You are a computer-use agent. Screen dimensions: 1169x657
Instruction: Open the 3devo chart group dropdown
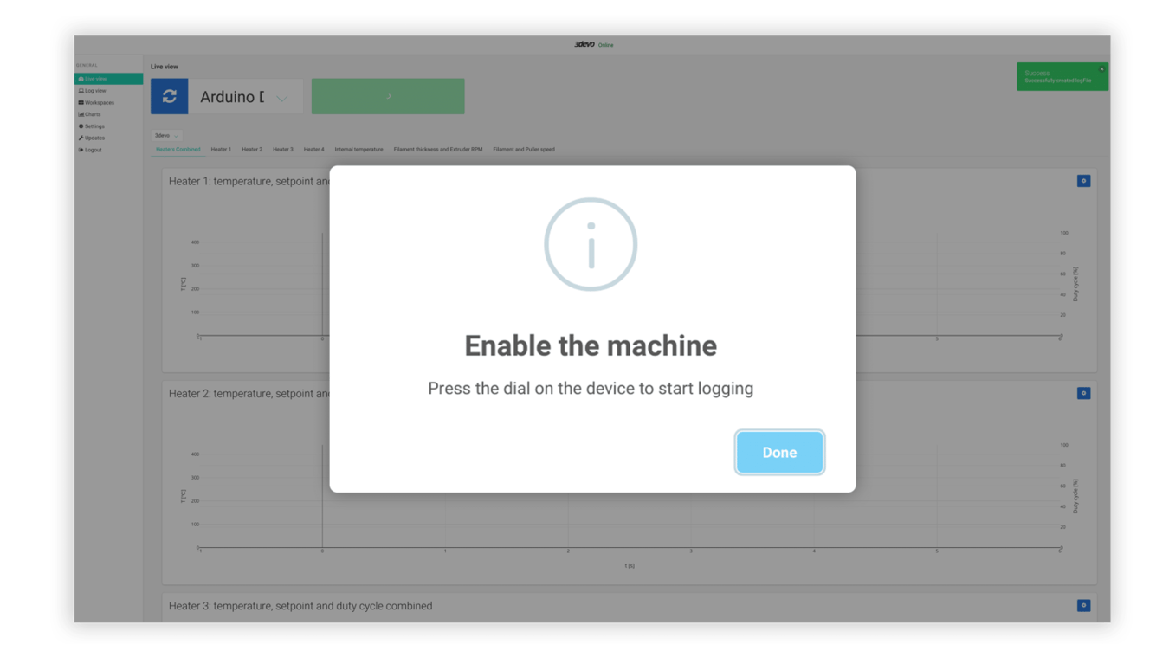(165, 135)
